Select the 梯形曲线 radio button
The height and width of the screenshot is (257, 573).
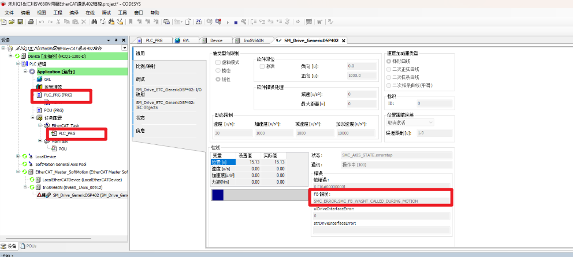coord(389,61)
